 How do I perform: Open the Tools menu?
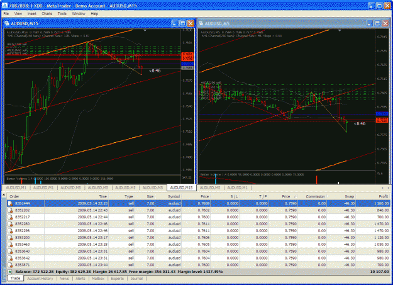62,14
